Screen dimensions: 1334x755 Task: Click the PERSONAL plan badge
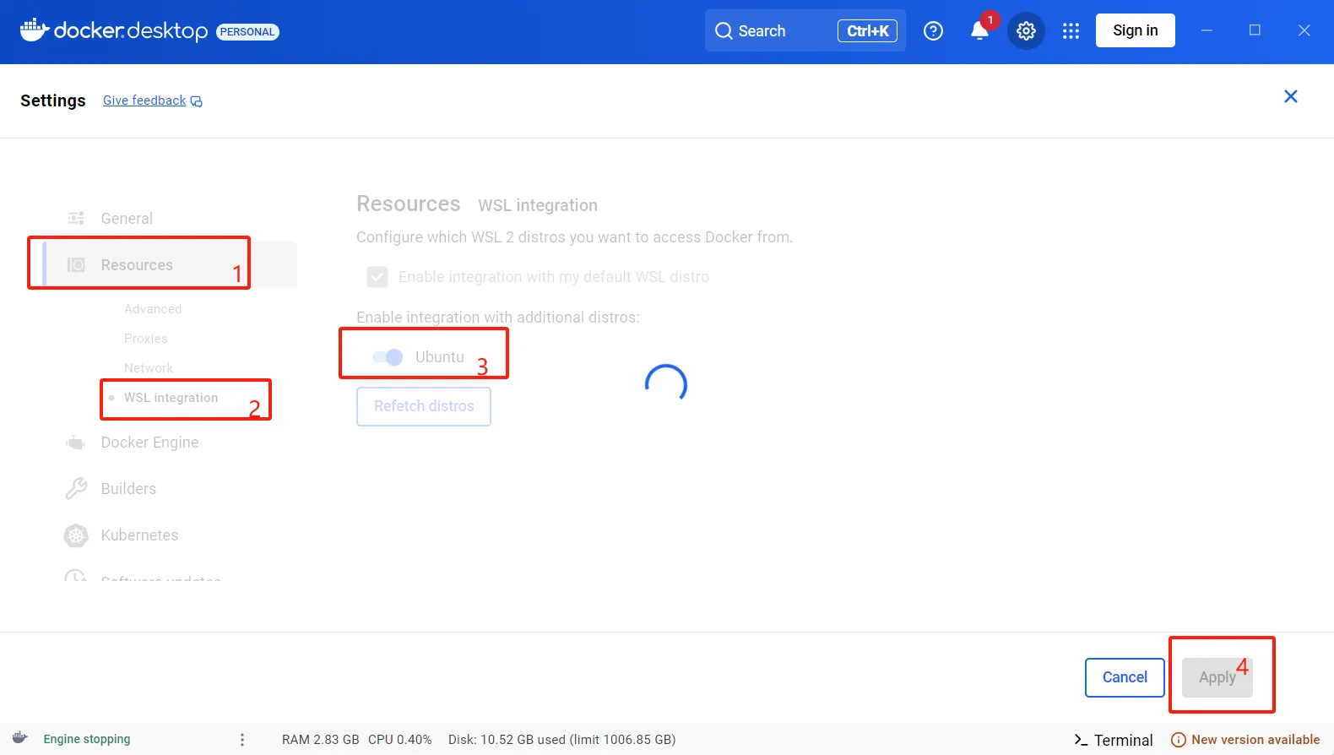tap(247, 32)
